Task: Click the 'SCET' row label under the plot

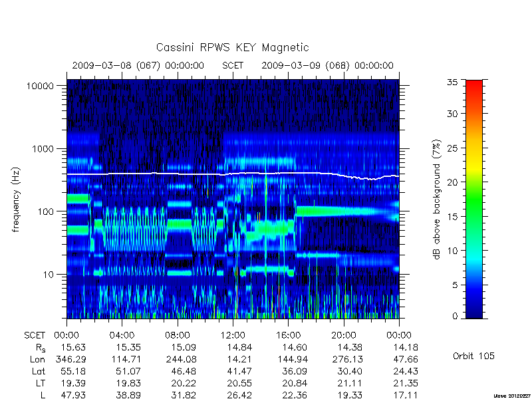Action: pyautogui.click(x=35, y=336)
